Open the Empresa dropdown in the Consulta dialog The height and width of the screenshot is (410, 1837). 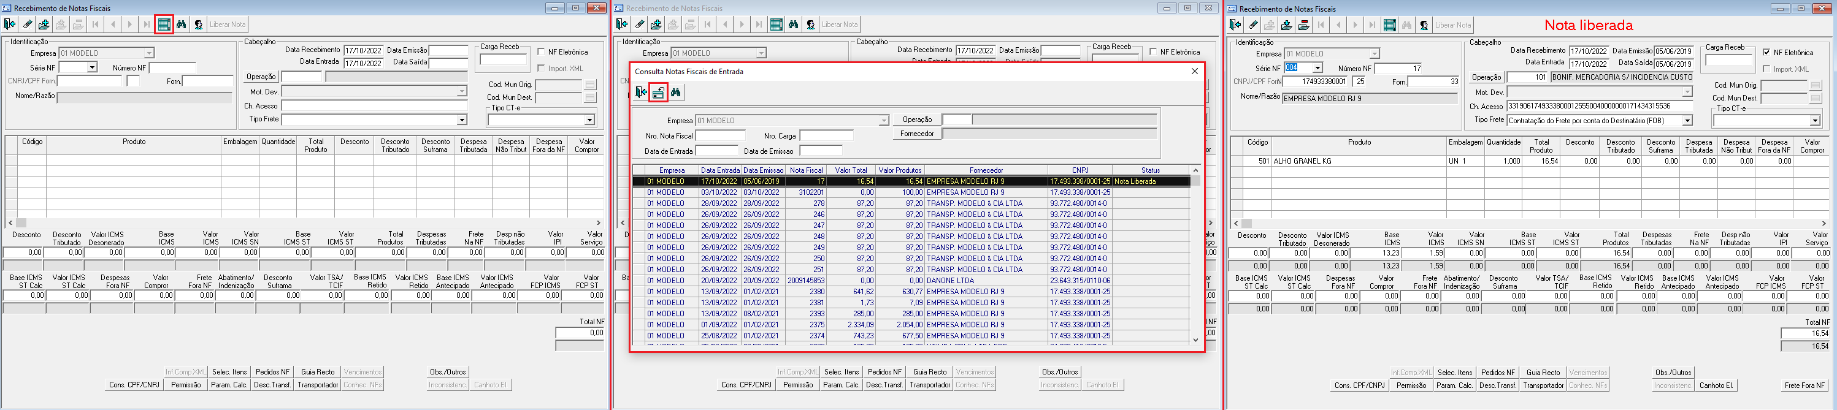coord(884,121)
